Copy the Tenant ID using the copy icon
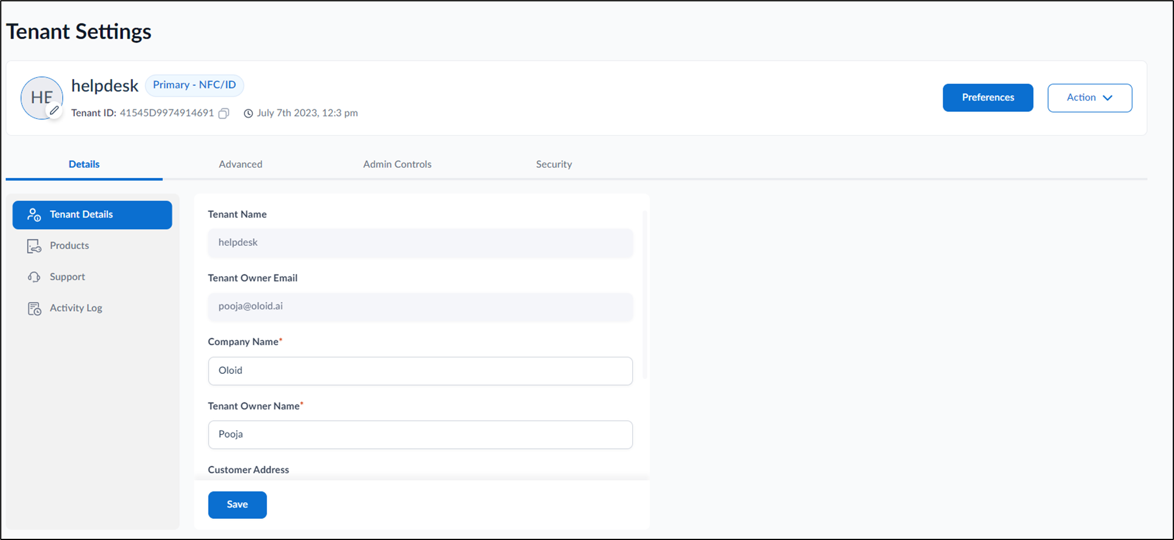This screenshot has width=1174, height=540. point(224,113)
